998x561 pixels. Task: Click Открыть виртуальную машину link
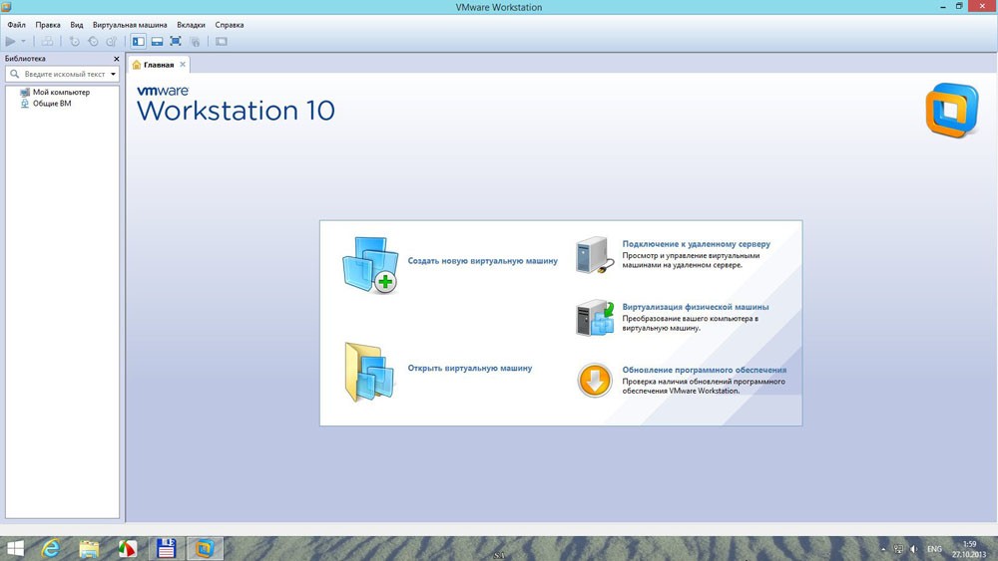[x=470, y=368]
